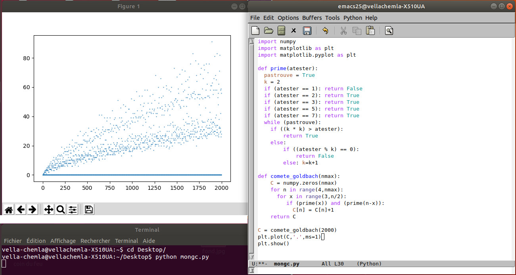Screen dimensions: 516x275
Task: Undo the last edit in Emacs toolbar
Action: pos(325,31)
